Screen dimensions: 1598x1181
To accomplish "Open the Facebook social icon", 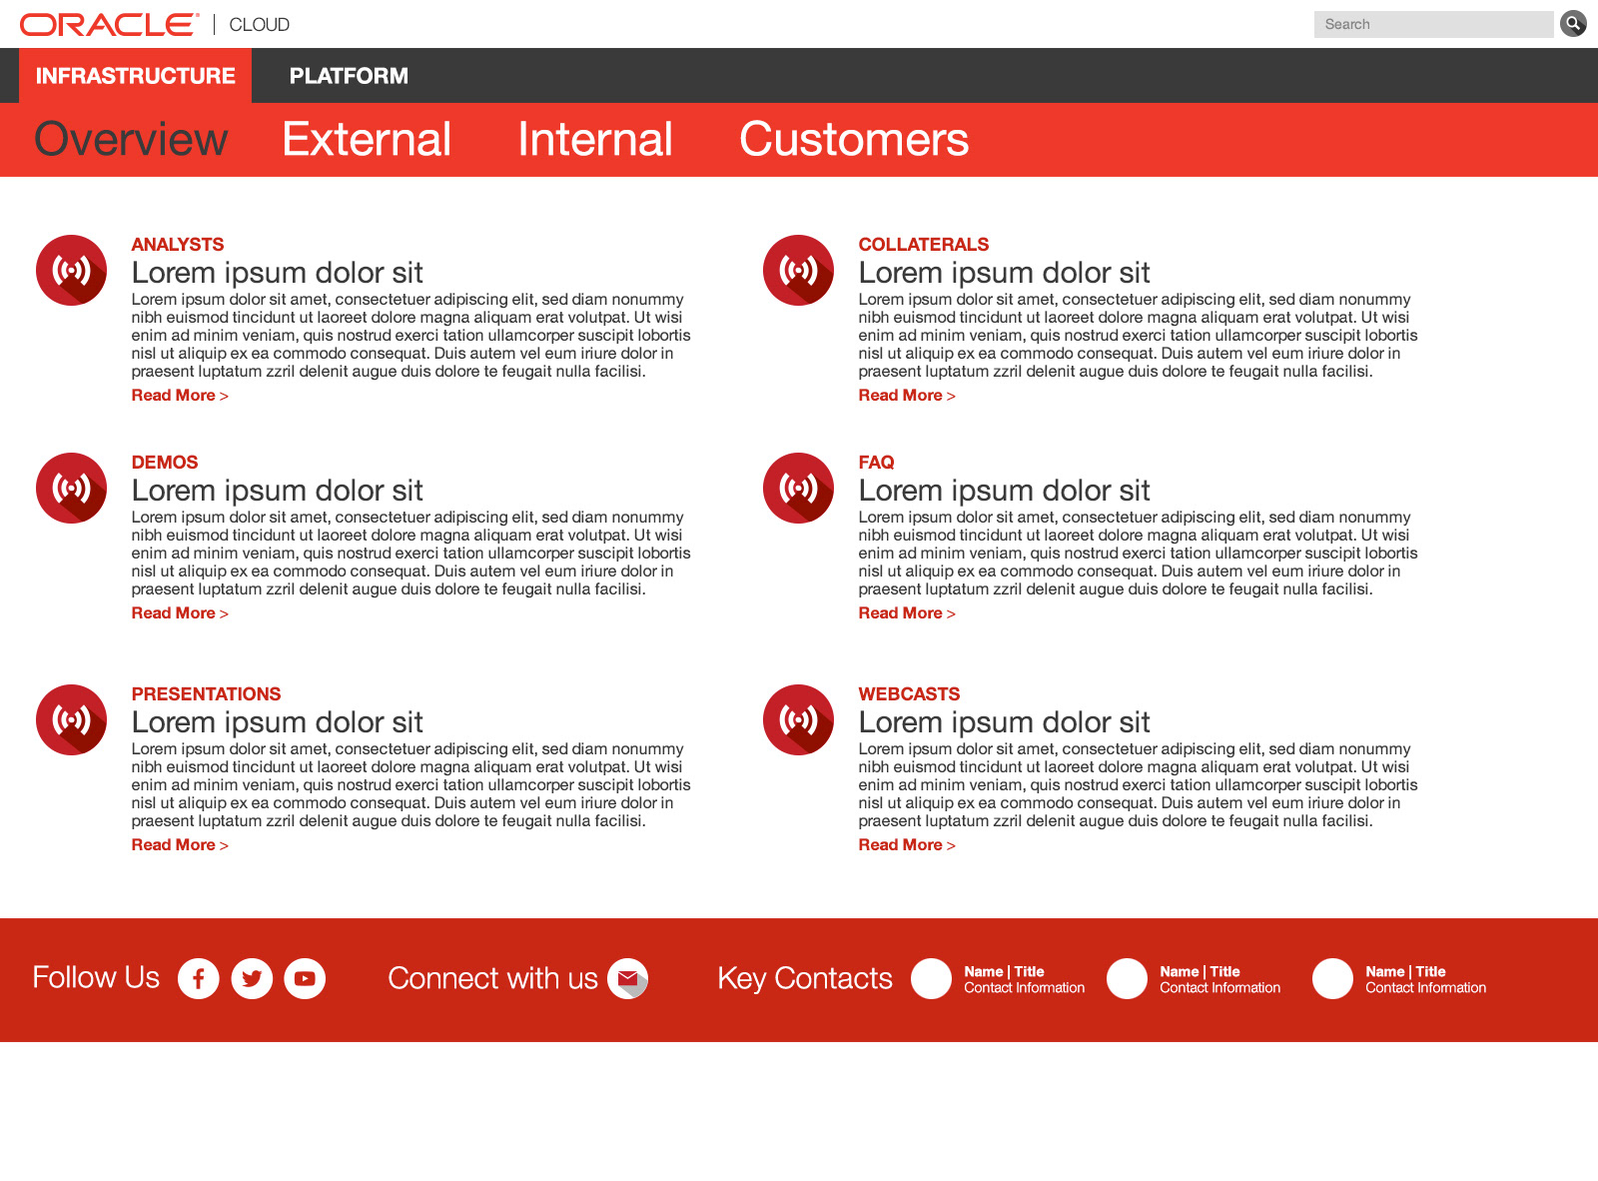I will tap(199, 978).
